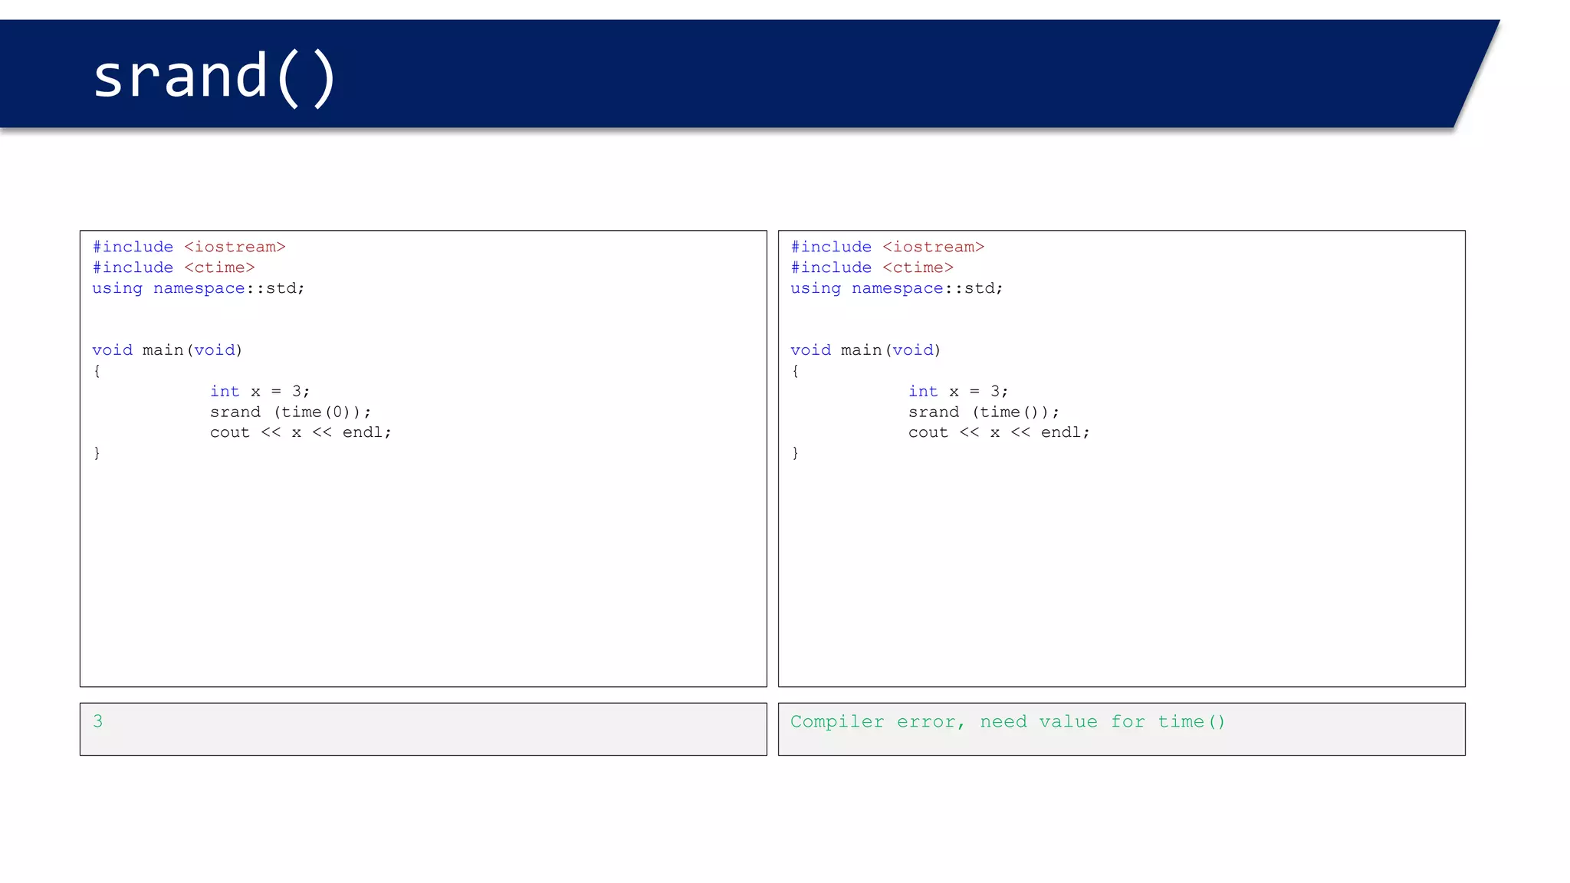
Task: Click #include <ctime> in right code box
Action: 872,268
